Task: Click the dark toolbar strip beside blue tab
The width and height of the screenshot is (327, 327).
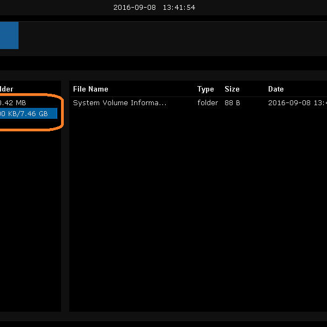Action: coord(163,38)
